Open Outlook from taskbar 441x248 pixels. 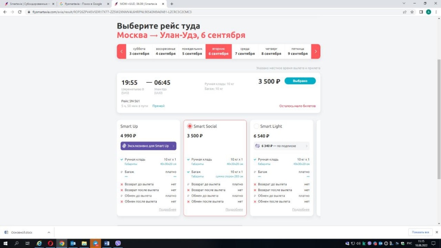73,243
